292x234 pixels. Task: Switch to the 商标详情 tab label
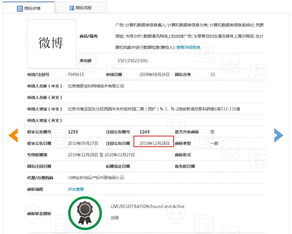[x=32, y=8]
